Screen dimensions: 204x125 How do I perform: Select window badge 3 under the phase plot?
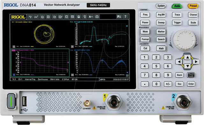(x=14, y=75)
